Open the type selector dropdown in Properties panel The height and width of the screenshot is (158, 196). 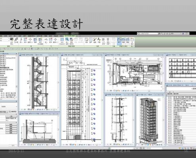8,106
